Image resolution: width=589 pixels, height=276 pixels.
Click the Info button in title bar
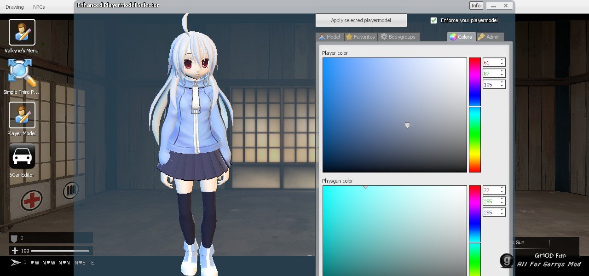coord(476,6)
